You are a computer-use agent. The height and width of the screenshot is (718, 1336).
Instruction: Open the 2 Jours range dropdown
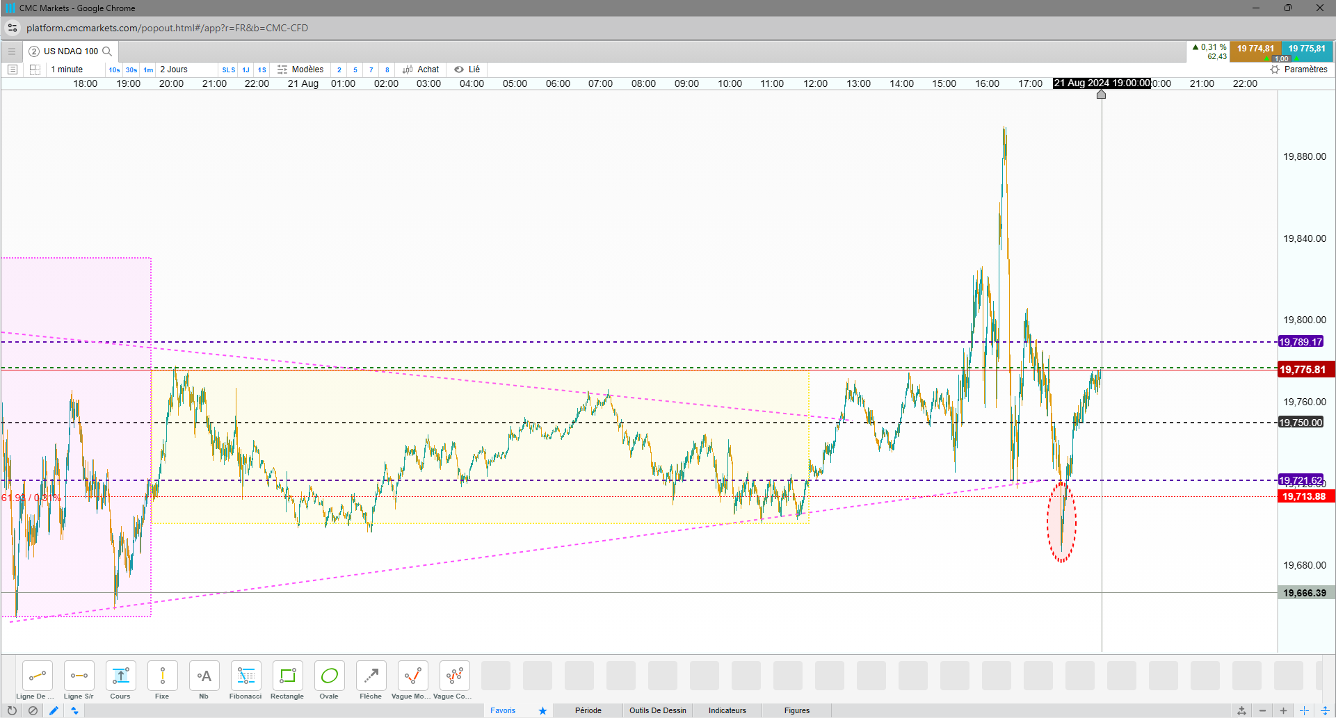tap(174, 70)
